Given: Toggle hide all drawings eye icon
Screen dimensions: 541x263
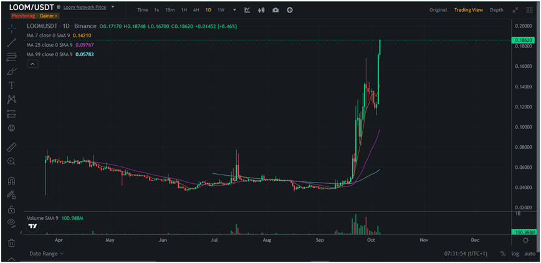Looking at the screenshot, I should (x=11, y=223).
